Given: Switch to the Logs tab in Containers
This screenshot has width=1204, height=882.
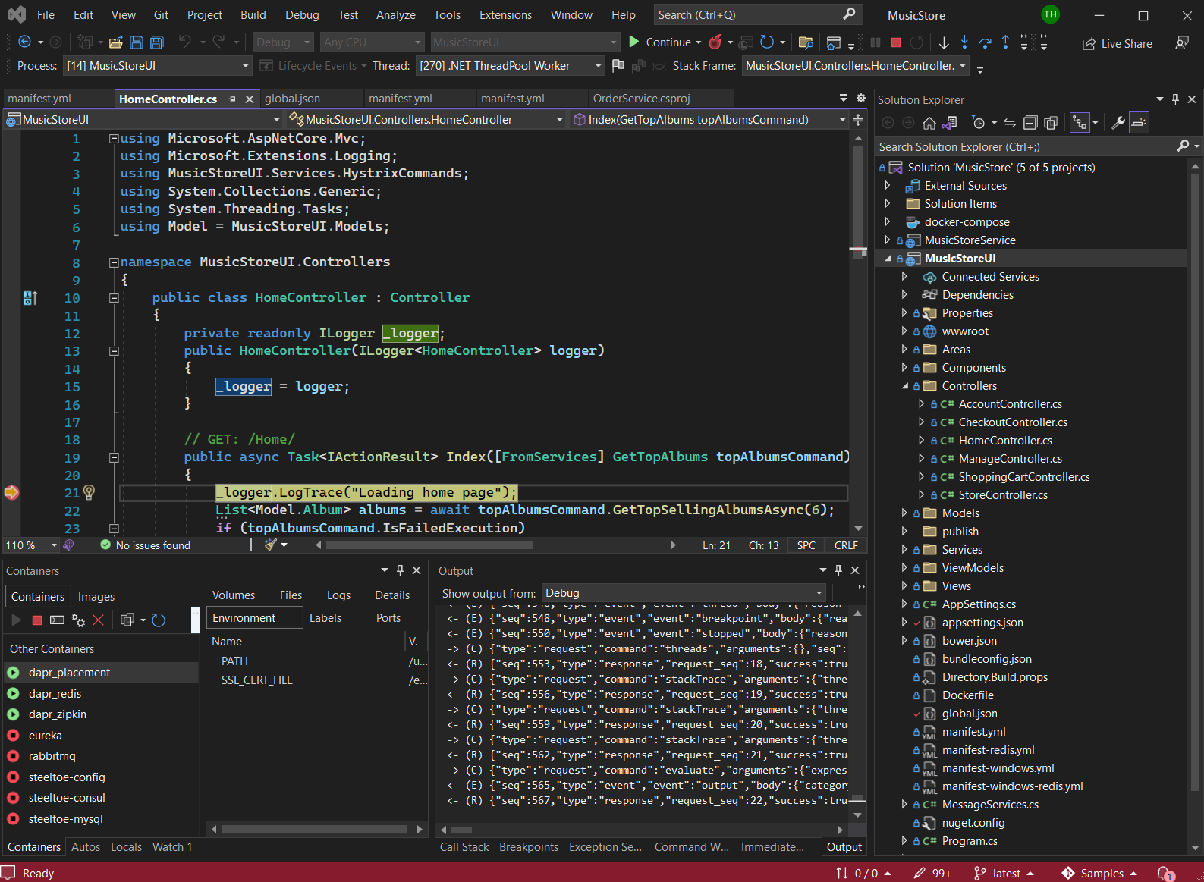Looking at the screenshot, I should 338,595.
